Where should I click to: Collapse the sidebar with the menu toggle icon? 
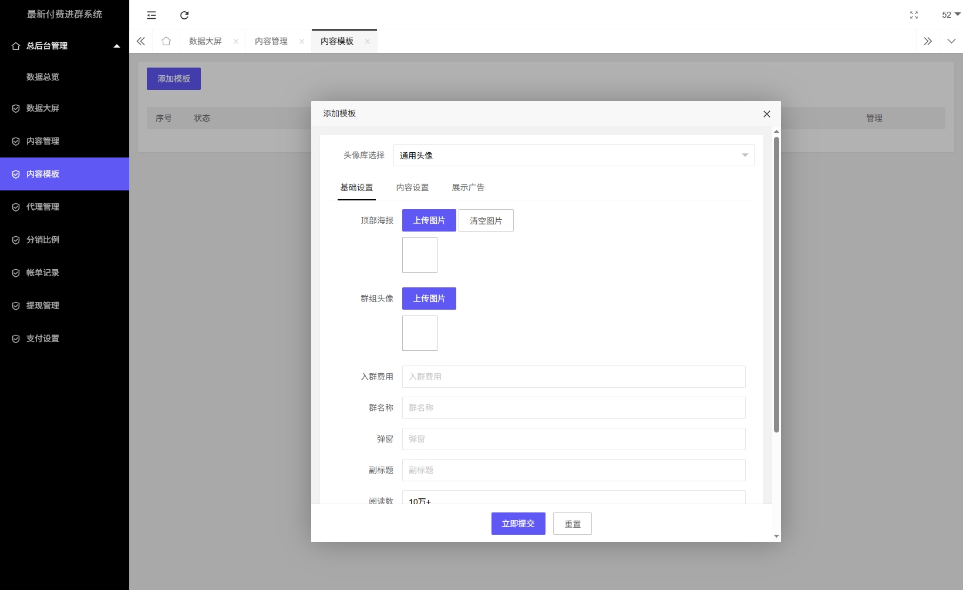tap(151, 15)
